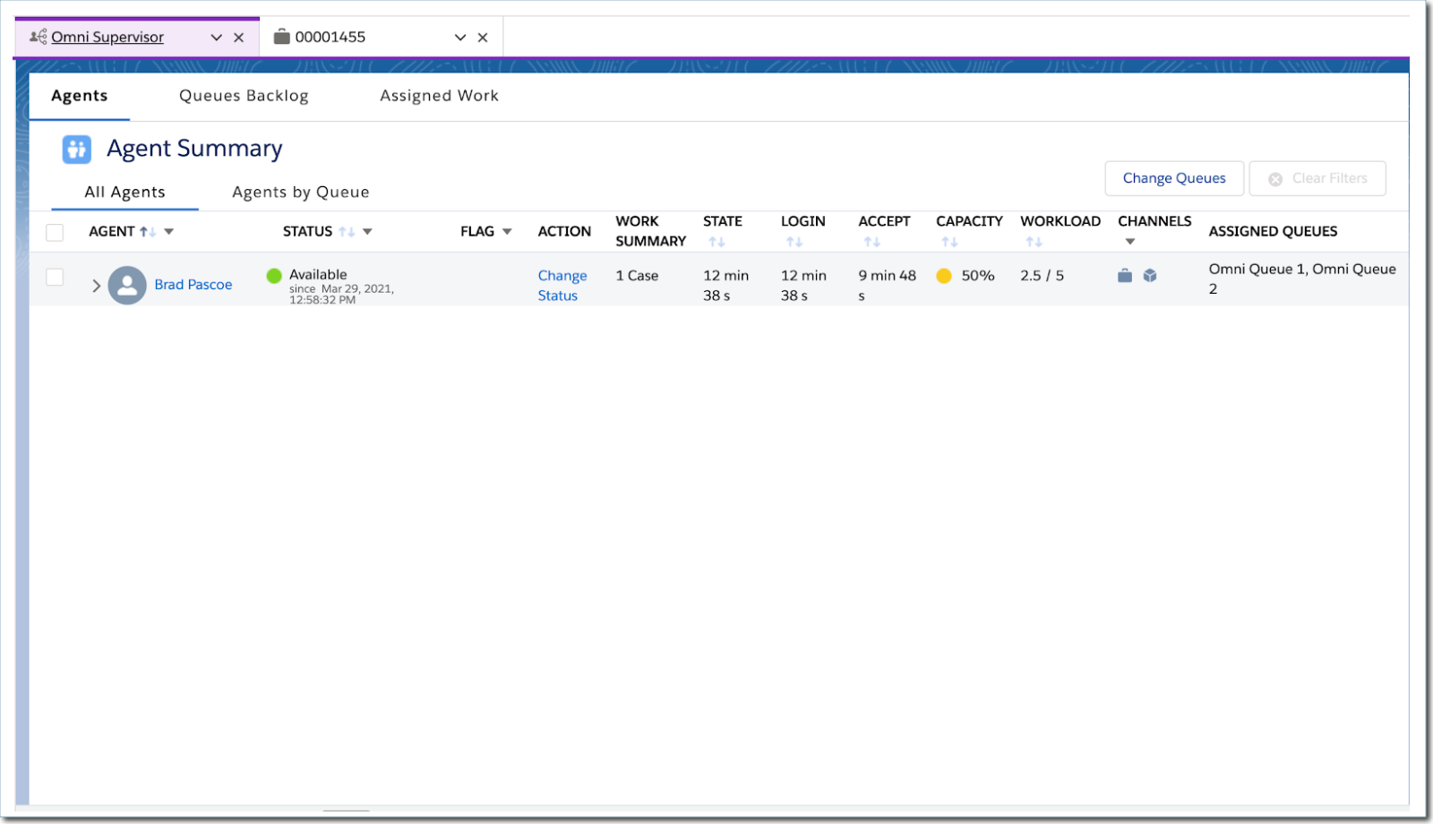Switch to the Queues Backlog tab
The image size is (1433, 824).
[244, 96]
